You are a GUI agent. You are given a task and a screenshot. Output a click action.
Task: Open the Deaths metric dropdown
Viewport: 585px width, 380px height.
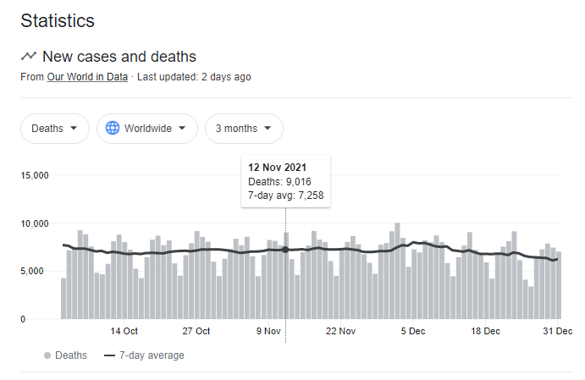coord(54,129)
